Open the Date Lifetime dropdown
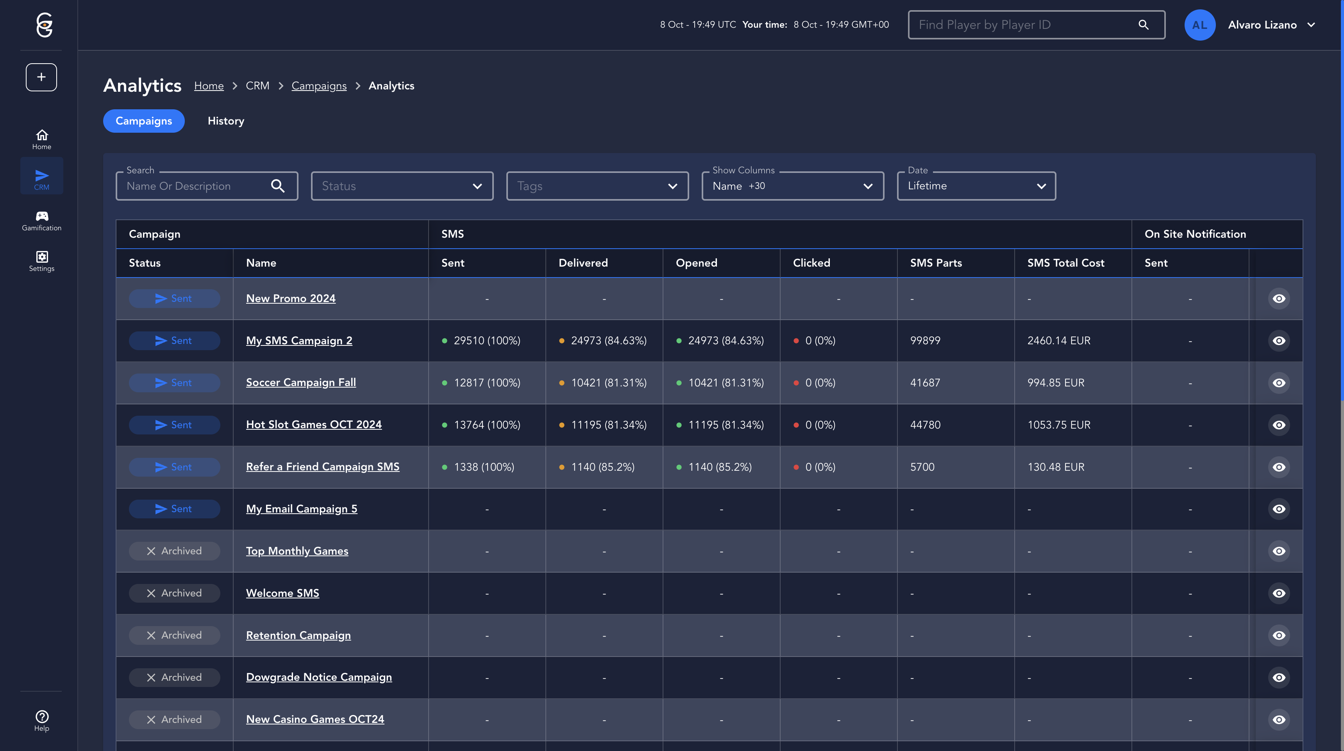This screenshot has height=751, width=1344. (976, 186)
